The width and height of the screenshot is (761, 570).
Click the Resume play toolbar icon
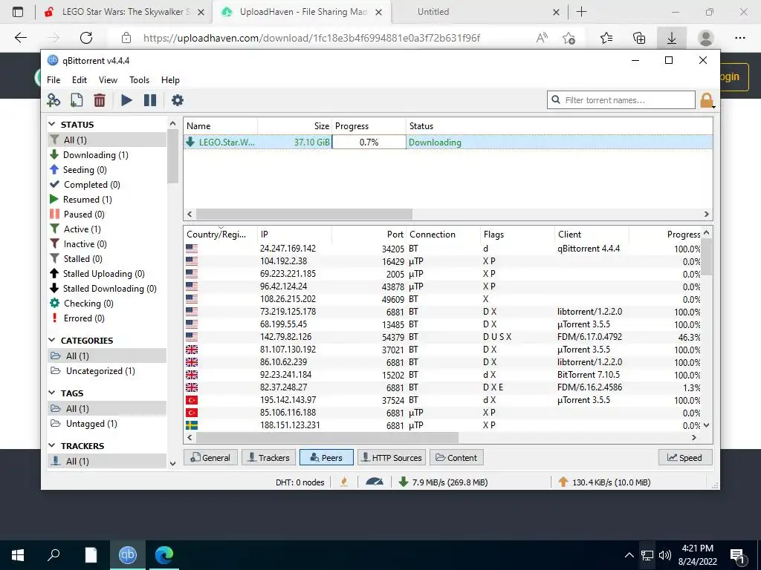(126, 100)
